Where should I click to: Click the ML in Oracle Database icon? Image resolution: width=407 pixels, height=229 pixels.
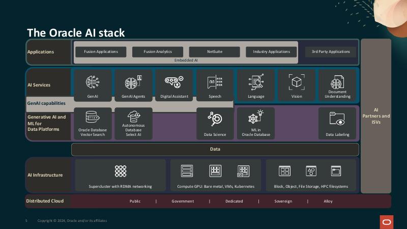click(256, 117)
